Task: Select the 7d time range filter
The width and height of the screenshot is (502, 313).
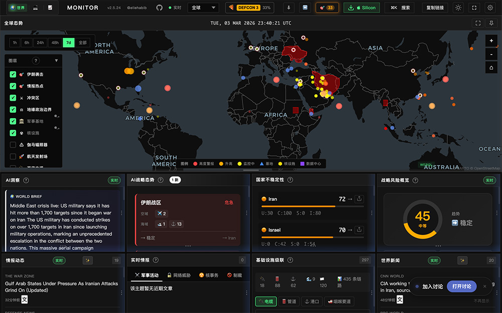Action: click(x=68, y=43)
